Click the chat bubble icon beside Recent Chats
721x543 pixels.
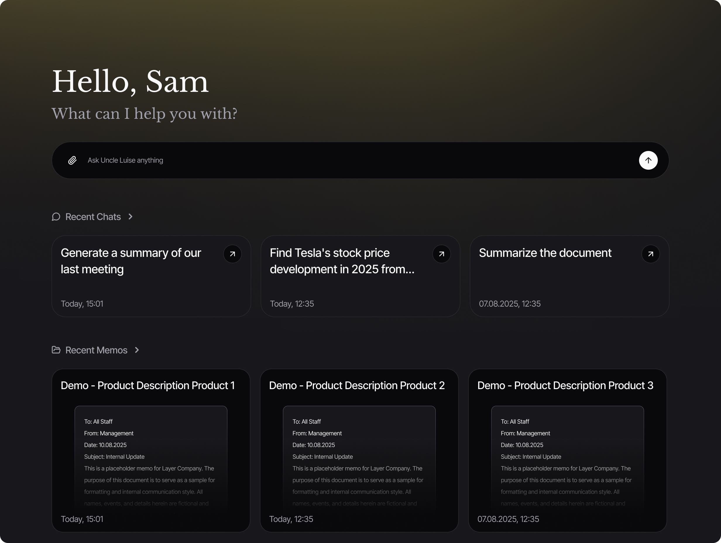tap(56, 217)
